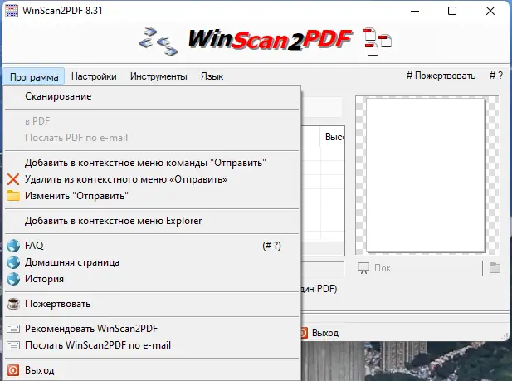The height and width of the screenshot is (381, 512).
Task: Select Добавить в контекстное меню команды "Отправить"
Action: (x=152, y=163)
